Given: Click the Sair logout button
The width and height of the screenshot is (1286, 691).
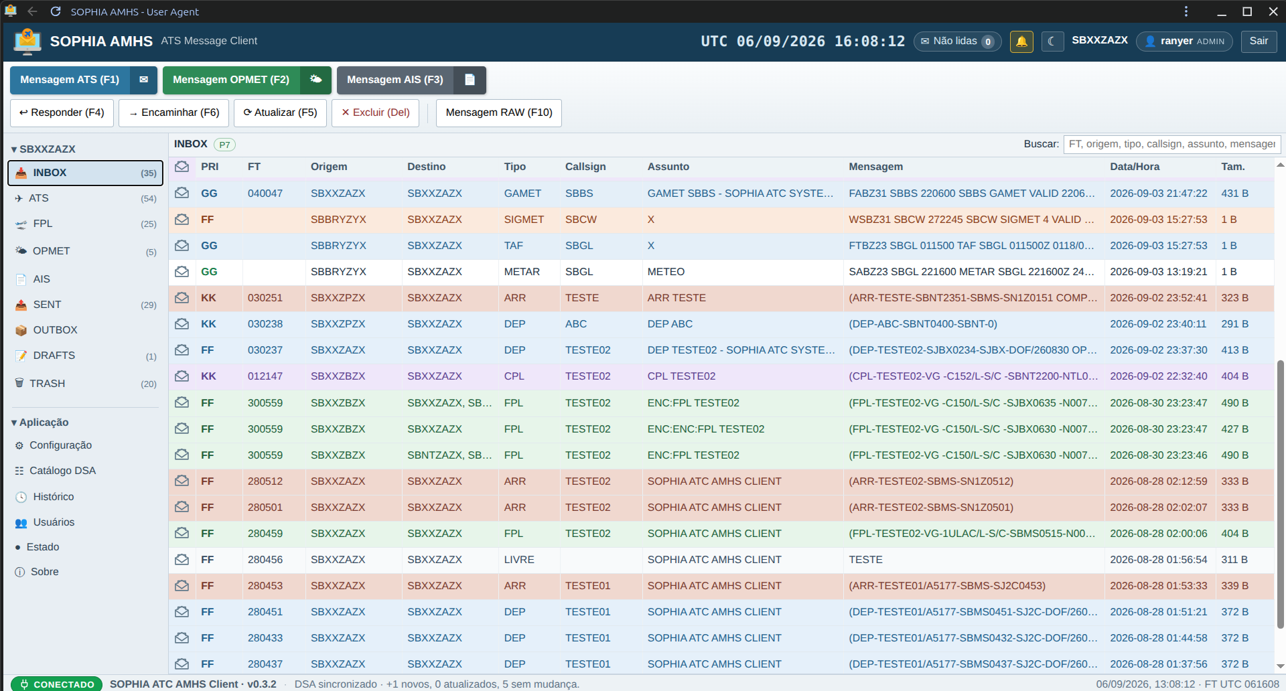Looking at the screenshot, I should click(x=1259, y=41).
